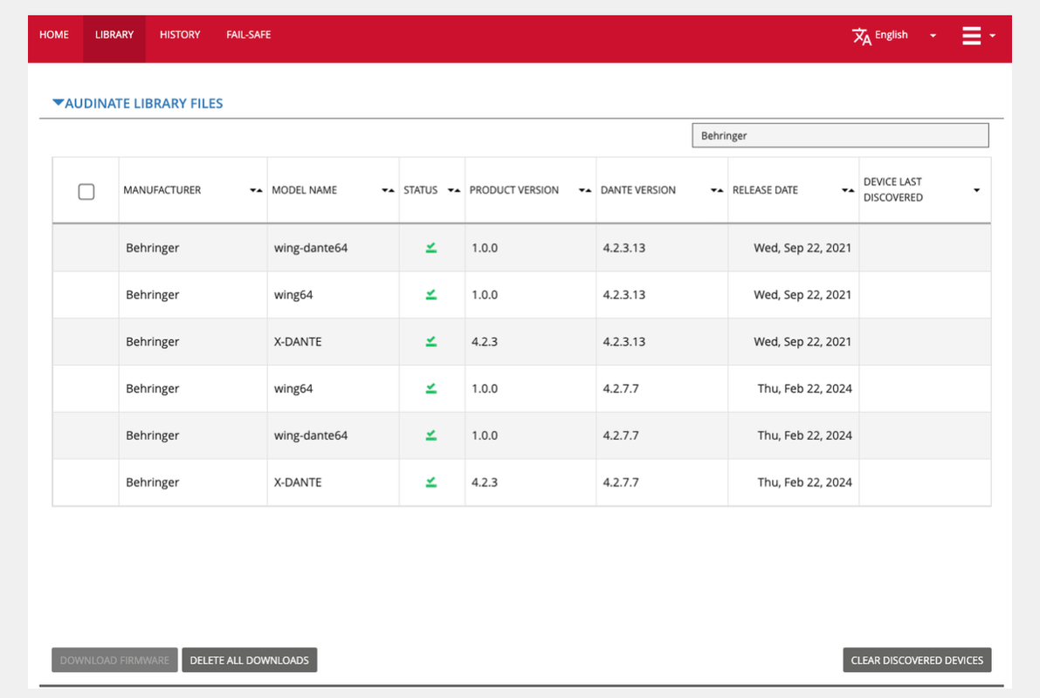Sort by Device Last Discovered column

click(x=976, y=191)
